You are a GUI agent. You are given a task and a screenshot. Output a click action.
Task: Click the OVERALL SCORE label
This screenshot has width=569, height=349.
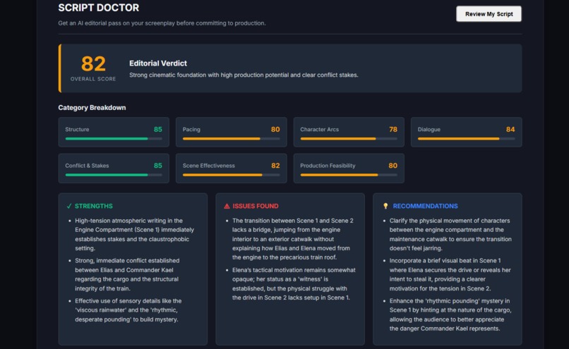pyautogui.click(x=93, y=79)
